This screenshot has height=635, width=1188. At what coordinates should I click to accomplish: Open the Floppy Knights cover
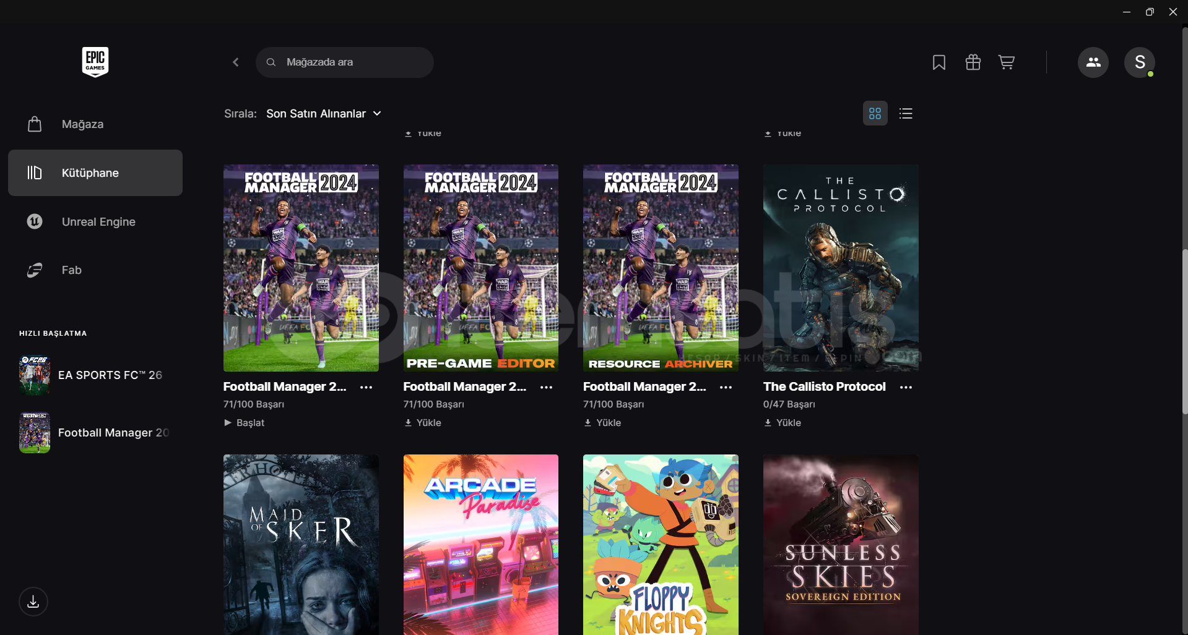pyautogui.click(x=661, y=545)
